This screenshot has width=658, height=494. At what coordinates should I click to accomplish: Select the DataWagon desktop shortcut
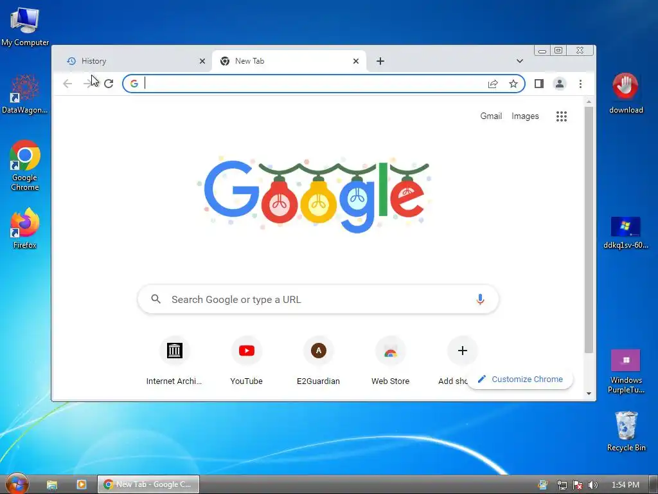click(25, 94)
